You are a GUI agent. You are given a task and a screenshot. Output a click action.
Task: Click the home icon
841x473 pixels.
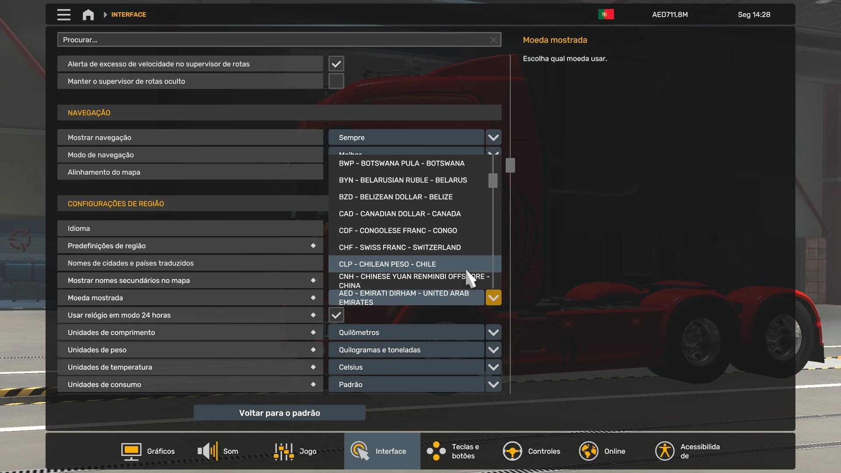coord(88,14)
